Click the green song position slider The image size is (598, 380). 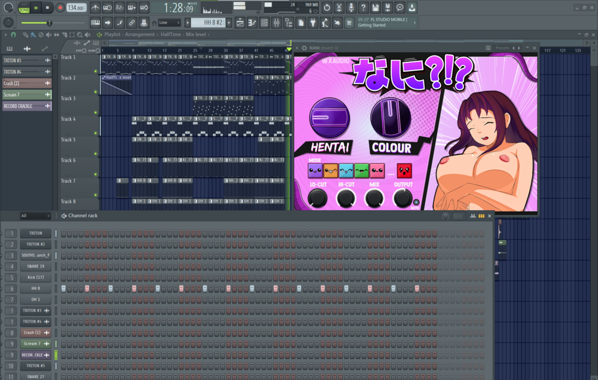(53, 23)
